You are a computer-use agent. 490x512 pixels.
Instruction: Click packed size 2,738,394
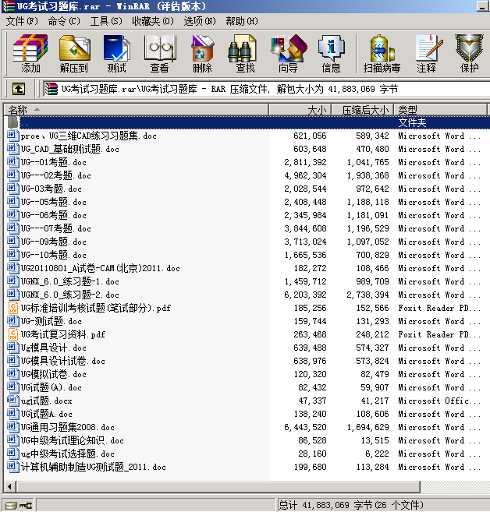367,295
